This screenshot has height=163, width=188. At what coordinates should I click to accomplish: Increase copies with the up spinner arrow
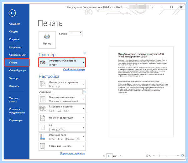point(81,32)
